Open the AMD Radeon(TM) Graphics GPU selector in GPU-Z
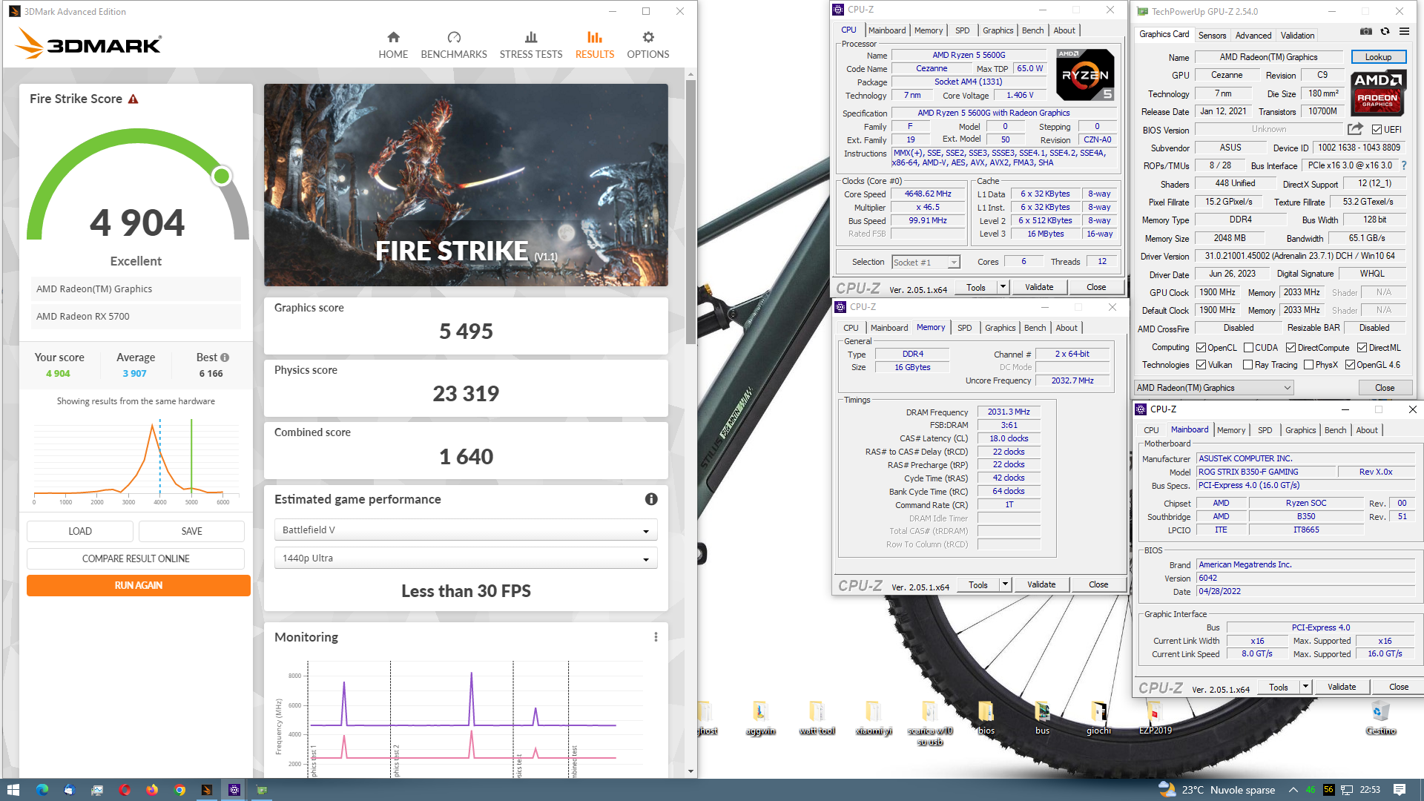Viewport: 1424px width, 801px height. click(x=1213, y=387)
